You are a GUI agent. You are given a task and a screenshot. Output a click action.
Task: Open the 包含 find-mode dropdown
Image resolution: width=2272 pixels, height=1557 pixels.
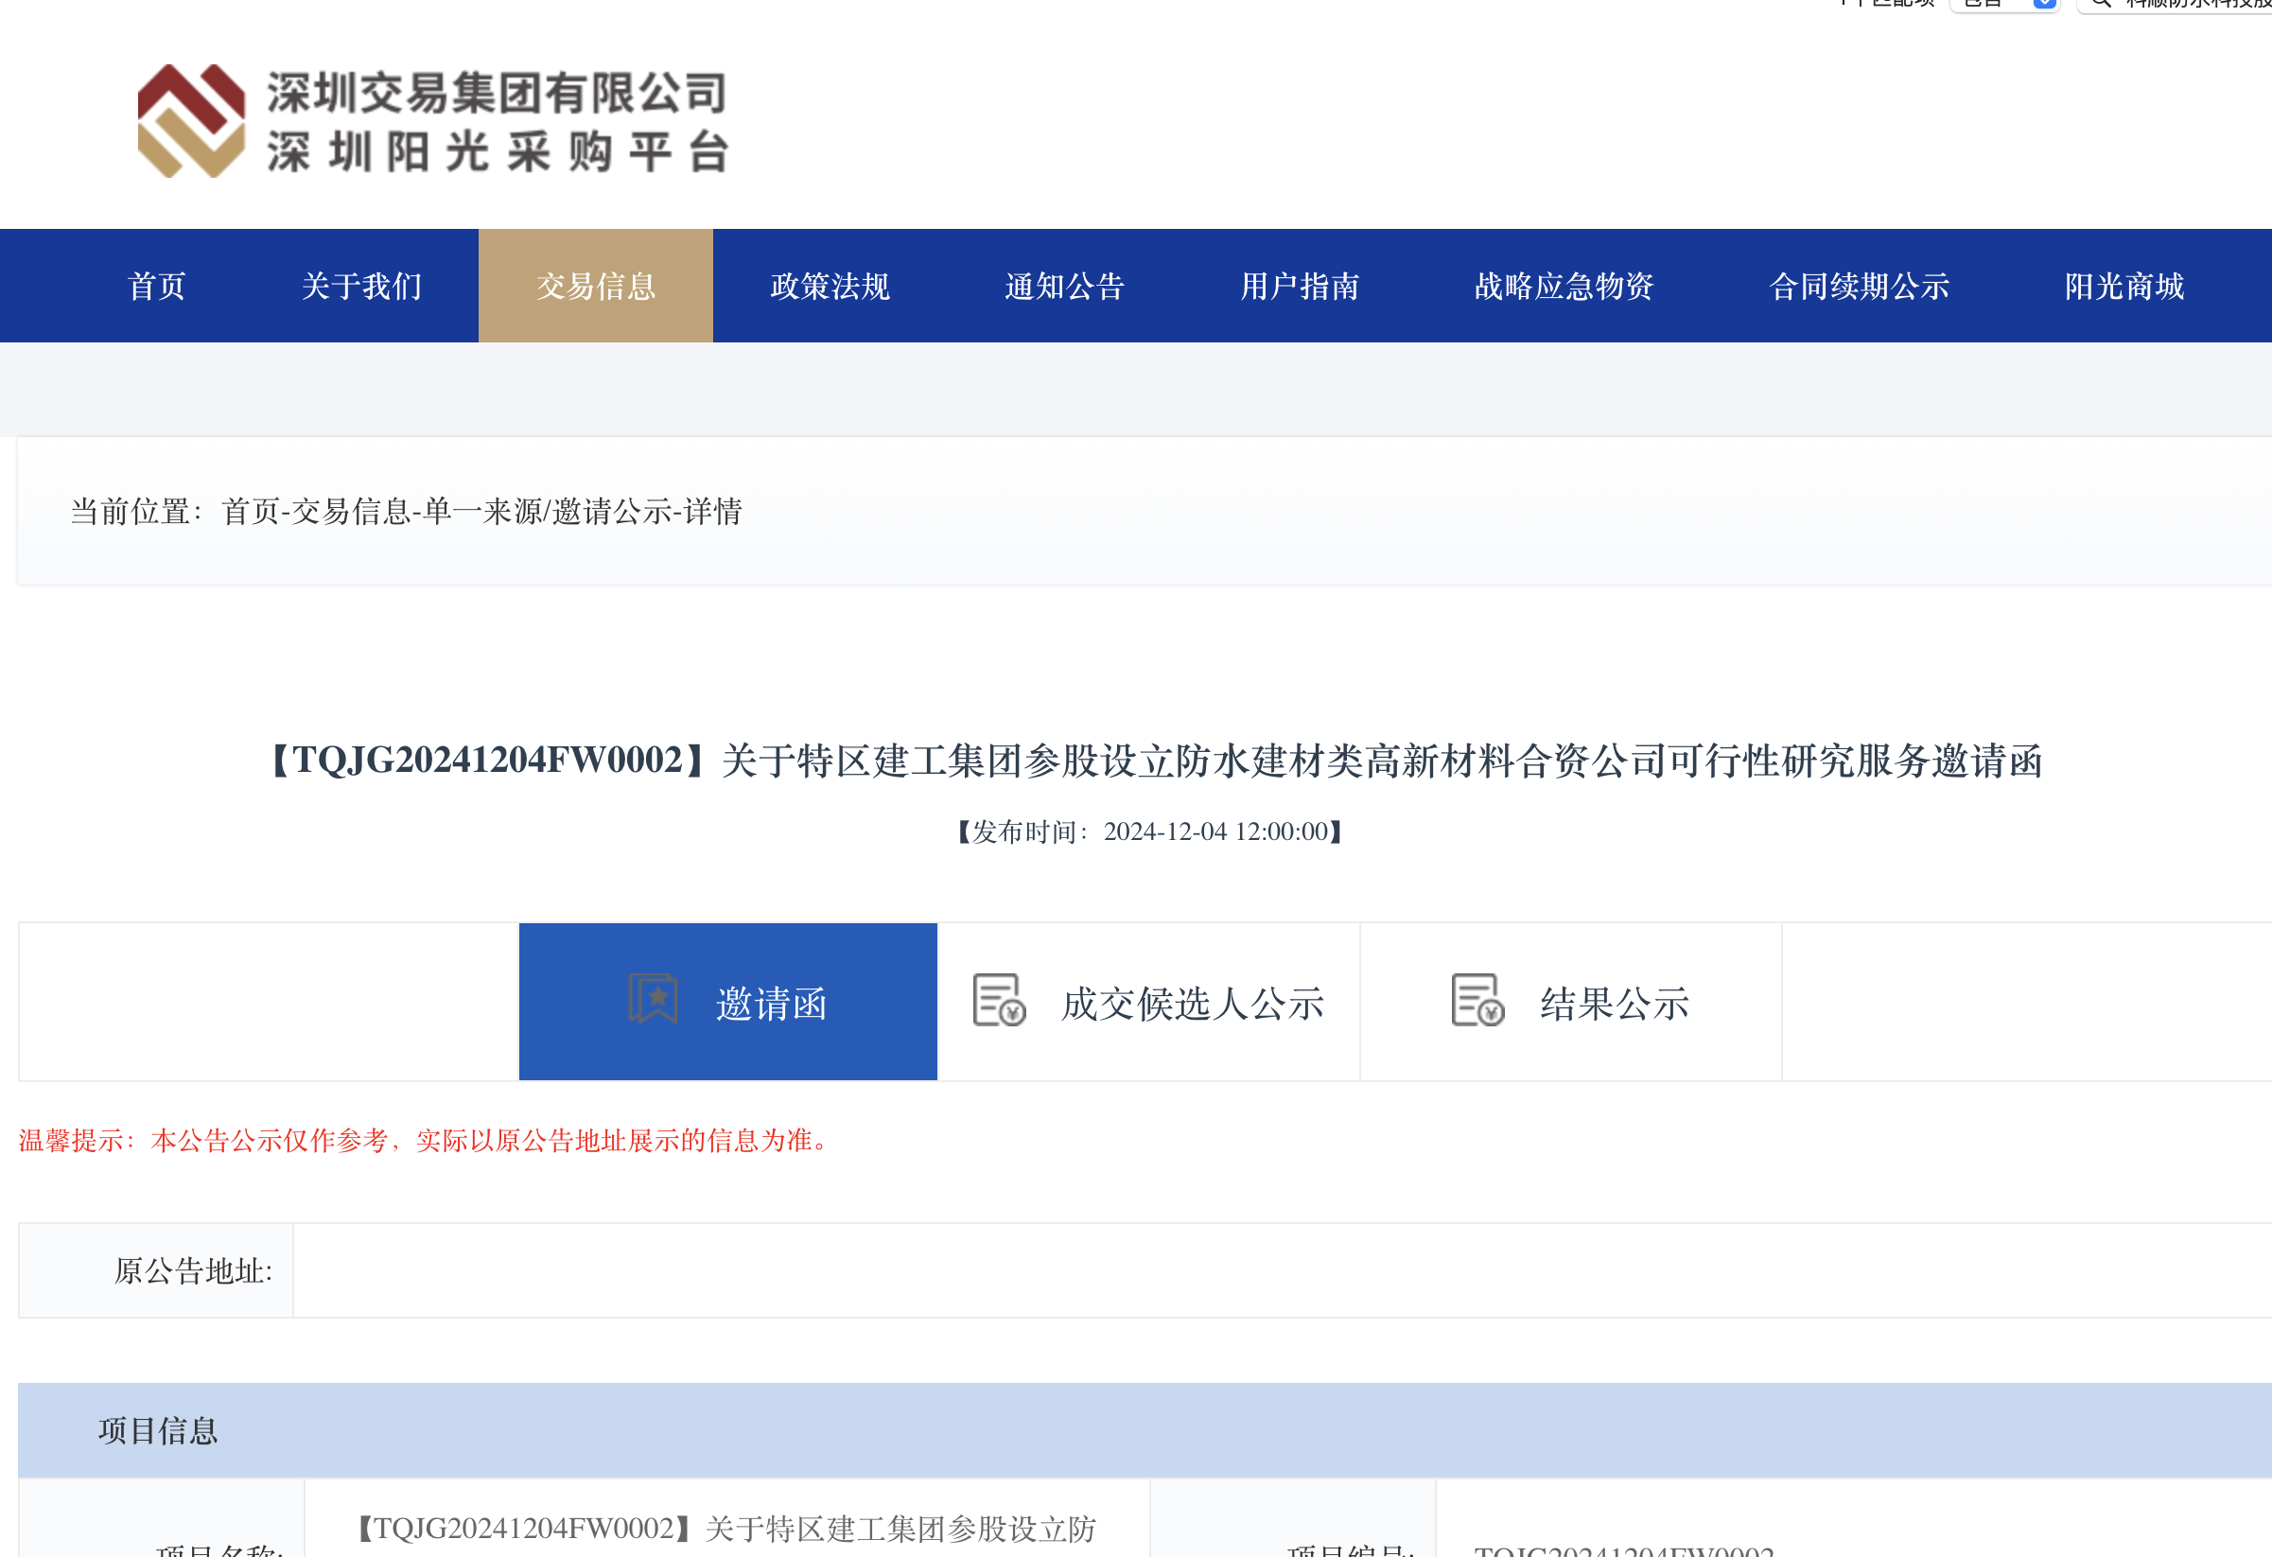2005,4
